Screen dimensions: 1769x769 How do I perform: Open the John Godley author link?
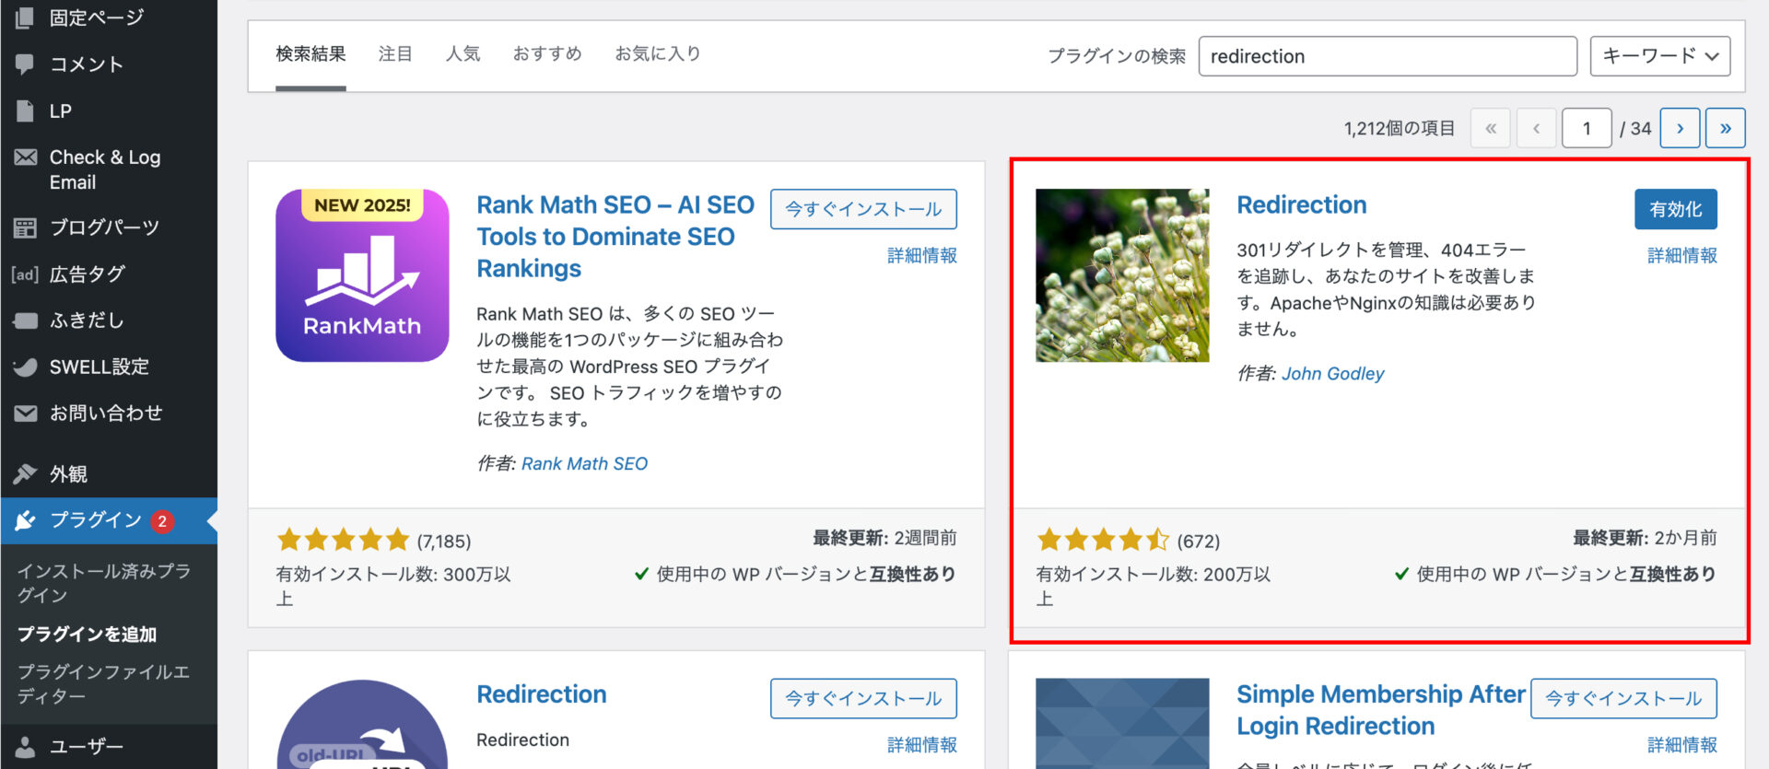click(1332, 374)
